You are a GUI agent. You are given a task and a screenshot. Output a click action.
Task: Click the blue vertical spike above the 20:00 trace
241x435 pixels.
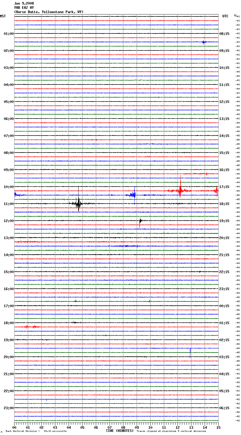tap(190, 352)
